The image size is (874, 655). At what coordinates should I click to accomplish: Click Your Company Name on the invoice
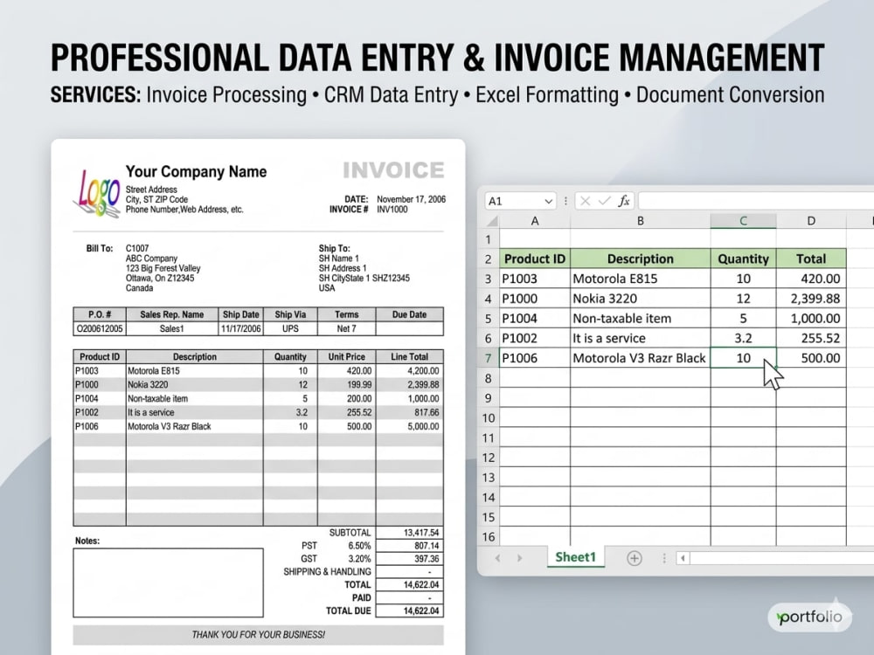pos(196,171)
